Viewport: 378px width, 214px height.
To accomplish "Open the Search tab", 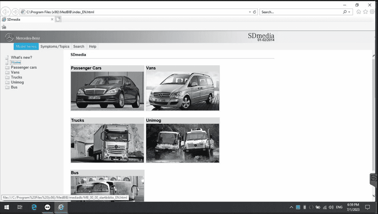I will 79,47.
